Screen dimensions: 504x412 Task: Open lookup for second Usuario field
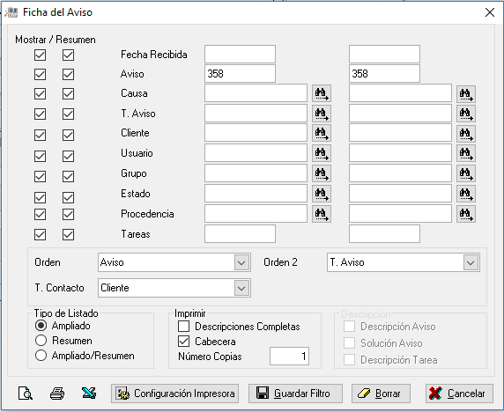tap(466, 153)
